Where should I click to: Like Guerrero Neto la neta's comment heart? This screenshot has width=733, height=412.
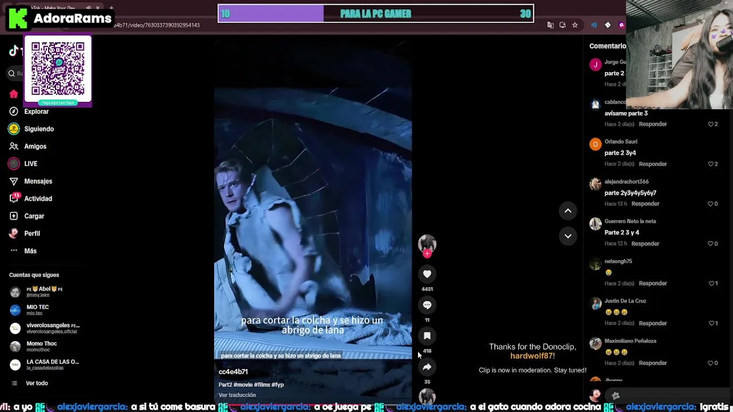[x=711, y=244]
